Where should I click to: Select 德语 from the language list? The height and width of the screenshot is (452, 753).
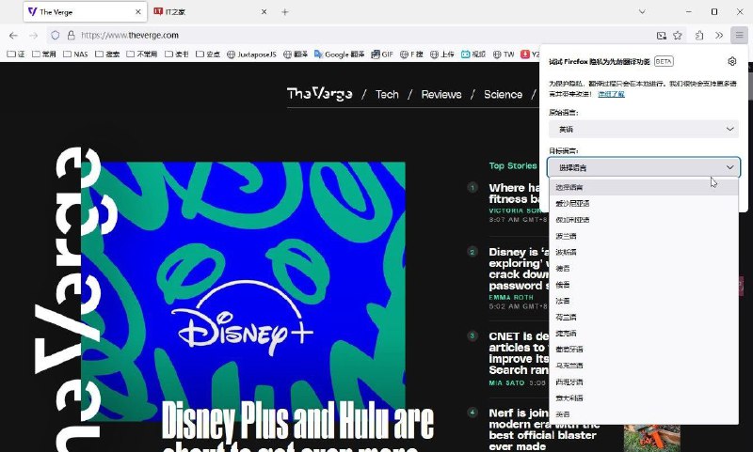point(643,269)
